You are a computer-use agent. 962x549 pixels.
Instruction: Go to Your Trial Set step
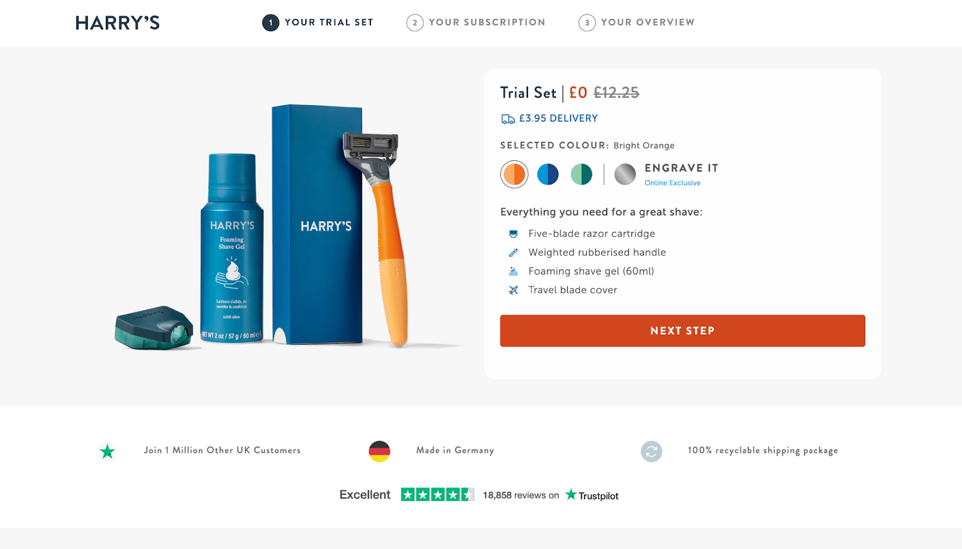tap(318, 23)
